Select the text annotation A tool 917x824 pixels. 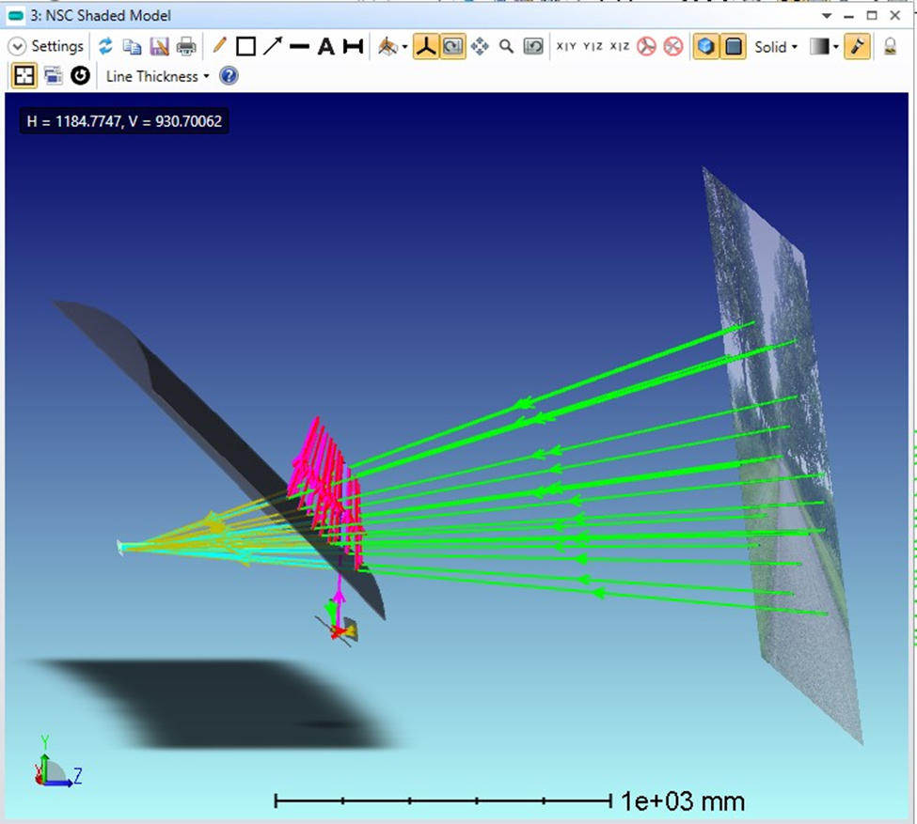tap(326, 47)
